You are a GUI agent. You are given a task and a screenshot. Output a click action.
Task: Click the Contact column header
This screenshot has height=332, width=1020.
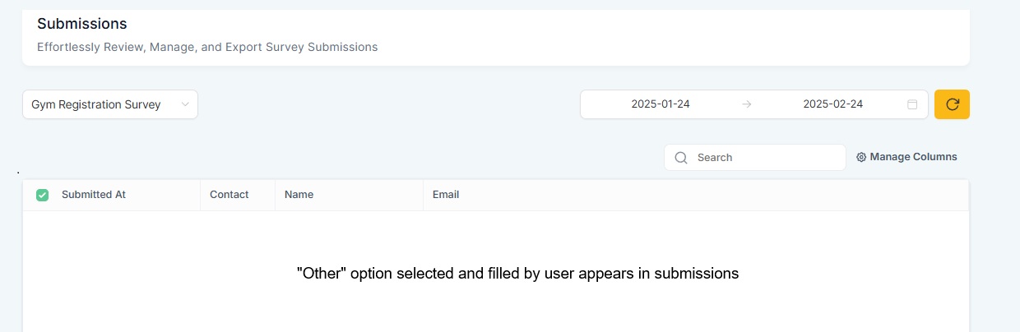coord(229,195)
